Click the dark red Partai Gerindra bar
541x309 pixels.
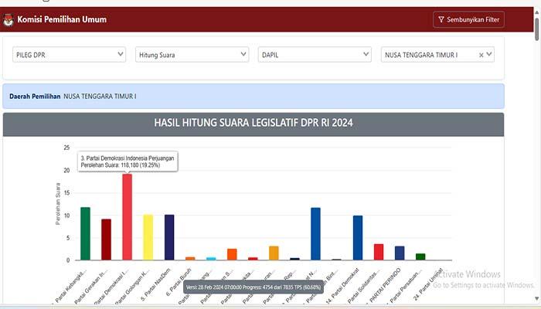(x=106, y=239)
